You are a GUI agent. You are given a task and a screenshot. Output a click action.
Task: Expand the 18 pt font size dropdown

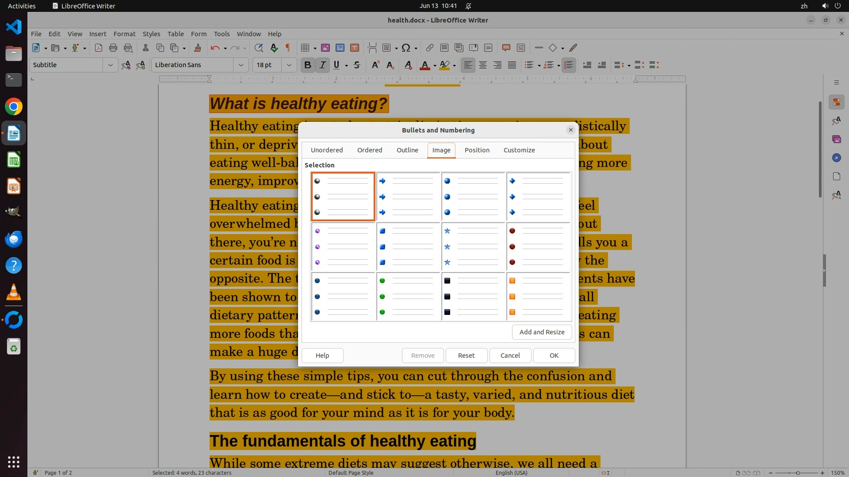289,65
